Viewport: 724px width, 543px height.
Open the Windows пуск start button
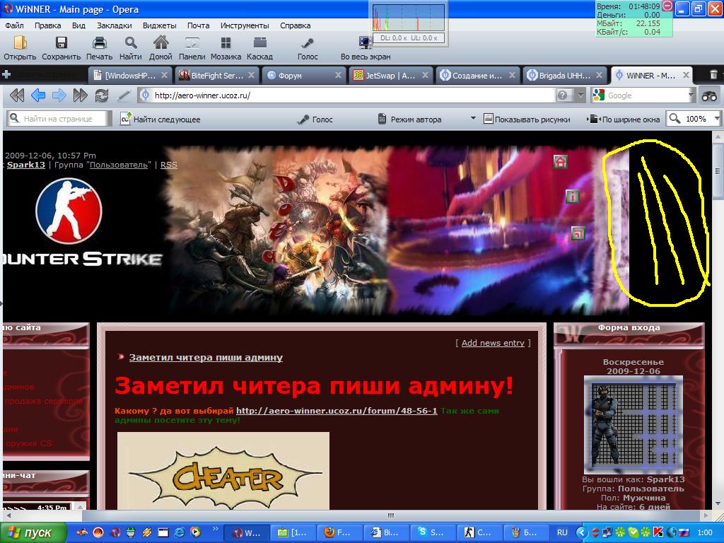click(x=33, y=532)
